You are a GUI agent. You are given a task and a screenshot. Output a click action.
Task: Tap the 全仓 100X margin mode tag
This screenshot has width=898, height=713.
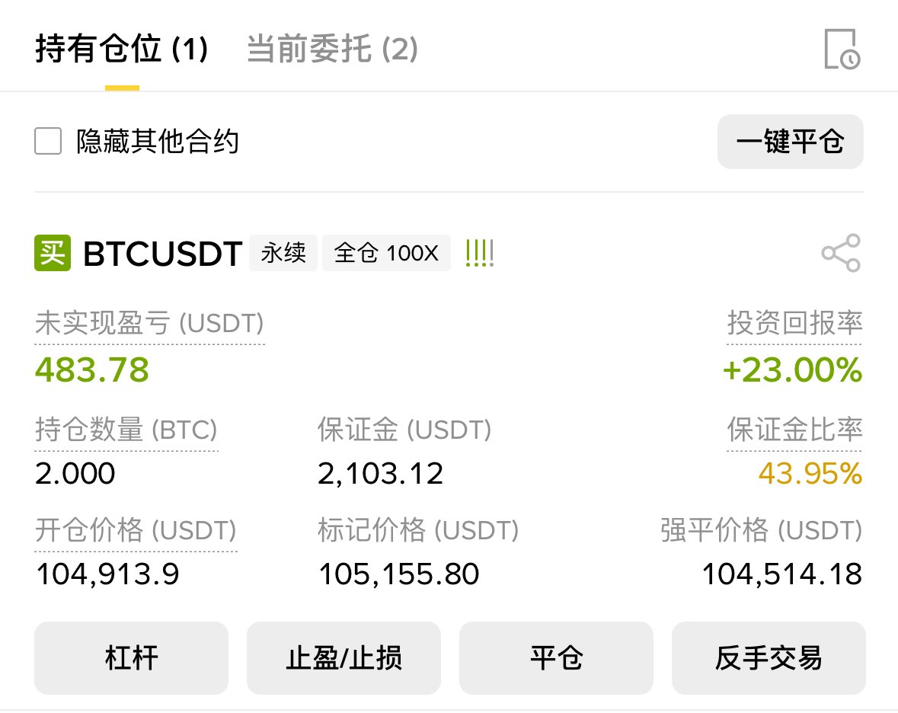pyautogui.click(x=387, y=253)
